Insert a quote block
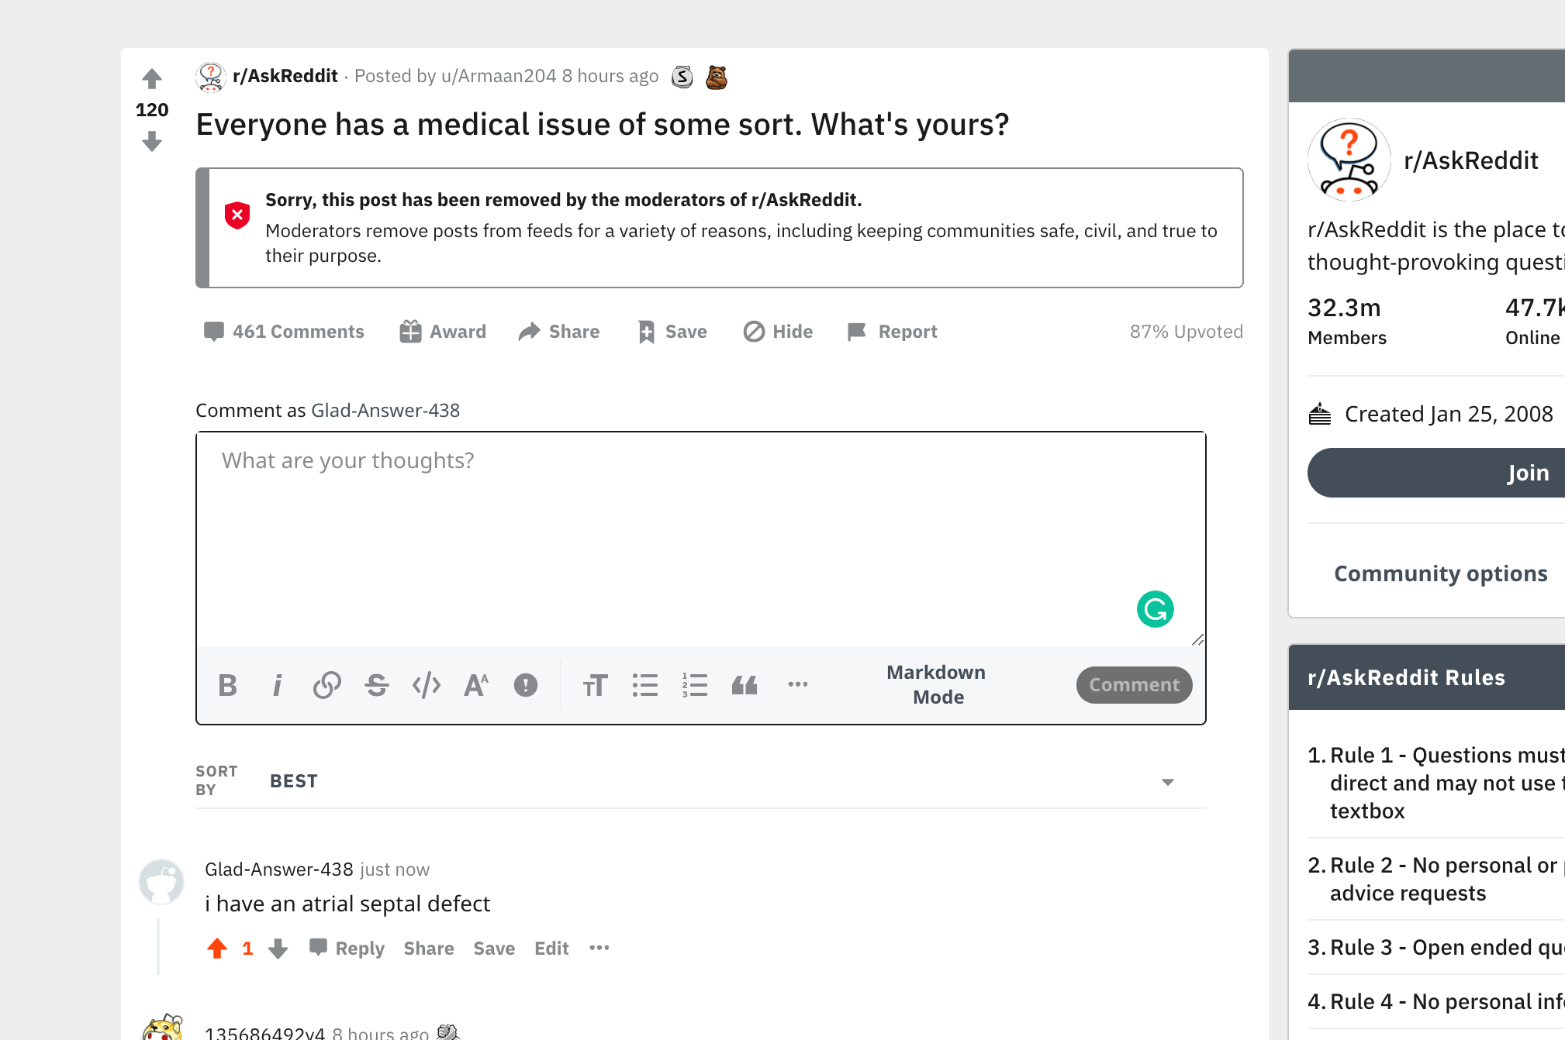Viewport: 1565px width, 1040px height. click(744, 685)
